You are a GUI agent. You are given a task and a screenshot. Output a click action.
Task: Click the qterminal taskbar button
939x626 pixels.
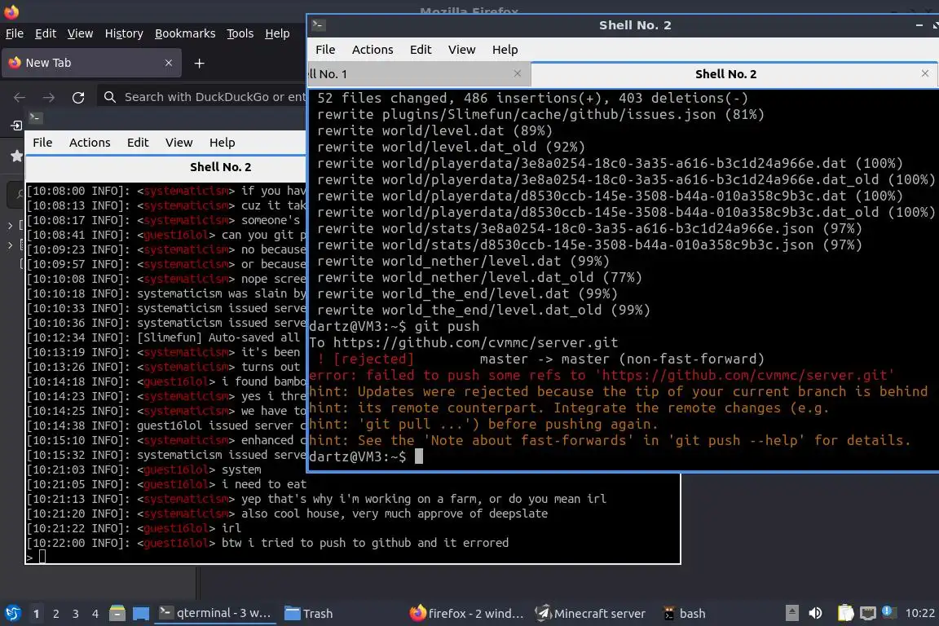tap(215, 614)
